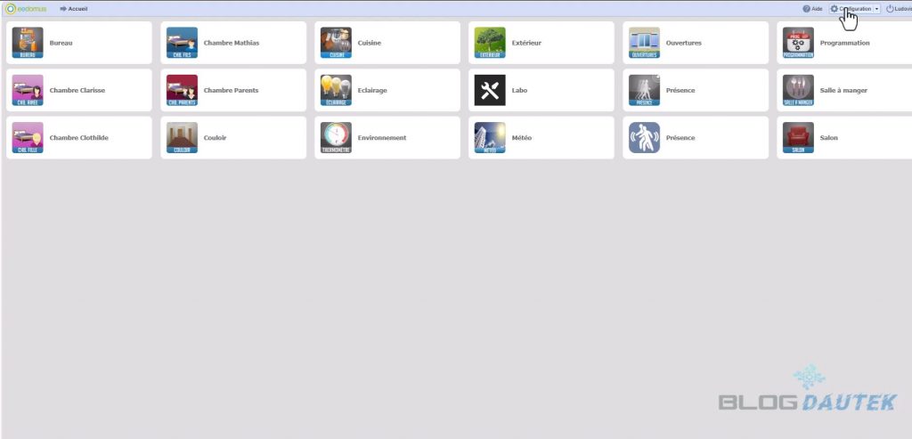Screen dimensions: 912x439
Task: Click the Salon red armchair icon
Action: (798, 138)
